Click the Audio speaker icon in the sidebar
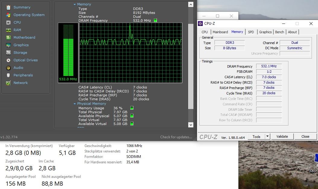Image resolution: width=318 pixels, height=189 pixels. (8, 68)
